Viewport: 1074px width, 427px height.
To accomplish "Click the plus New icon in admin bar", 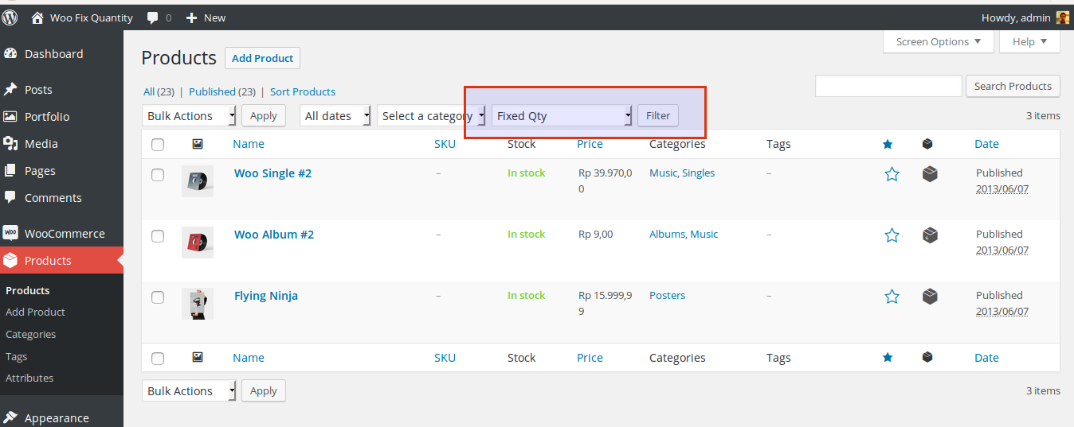I will (191, 17).
